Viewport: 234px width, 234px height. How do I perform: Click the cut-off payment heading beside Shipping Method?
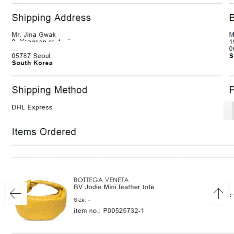click(x=232, y=90)
